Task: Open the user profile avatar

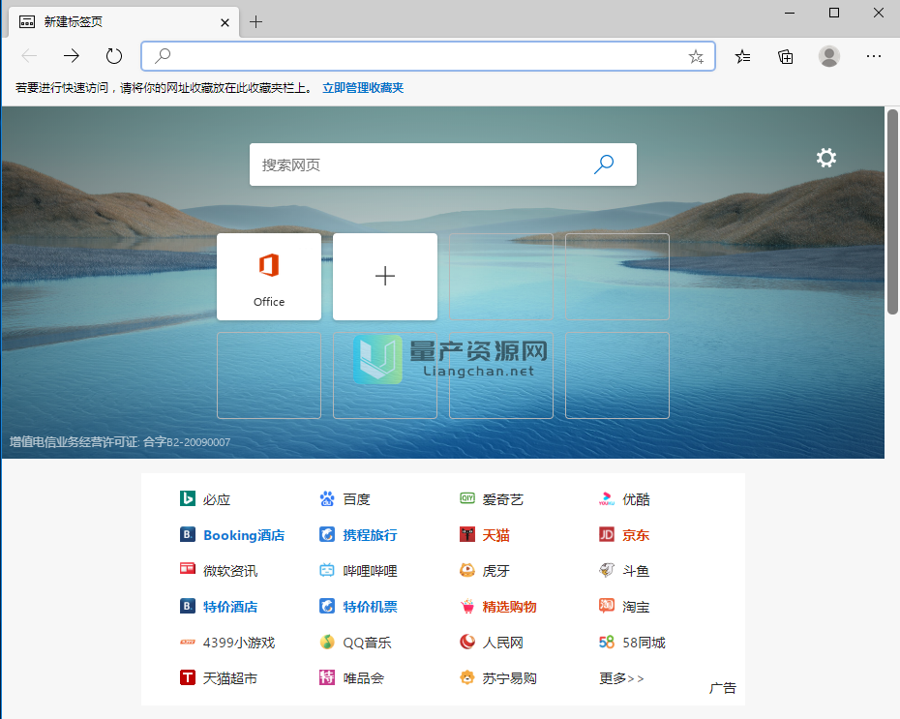Action: tap(828, 56)
